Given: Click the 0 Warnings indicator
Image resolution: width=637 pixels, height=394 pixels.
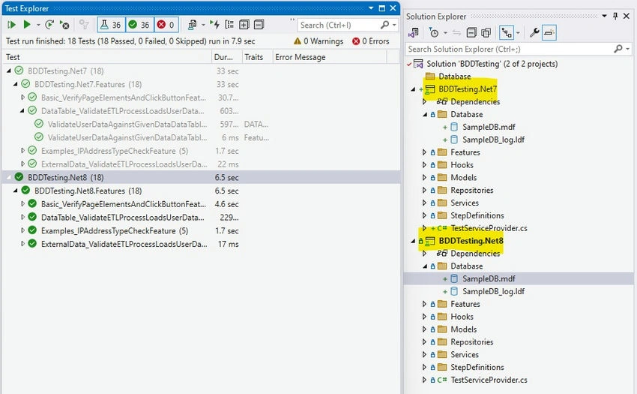Looking at the screenshot, I should [x=318, y=41].
